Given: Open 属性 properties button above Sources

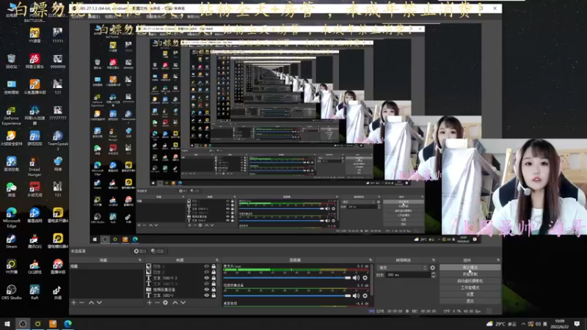Looking at the screenshot, I should tap(140, 251).
